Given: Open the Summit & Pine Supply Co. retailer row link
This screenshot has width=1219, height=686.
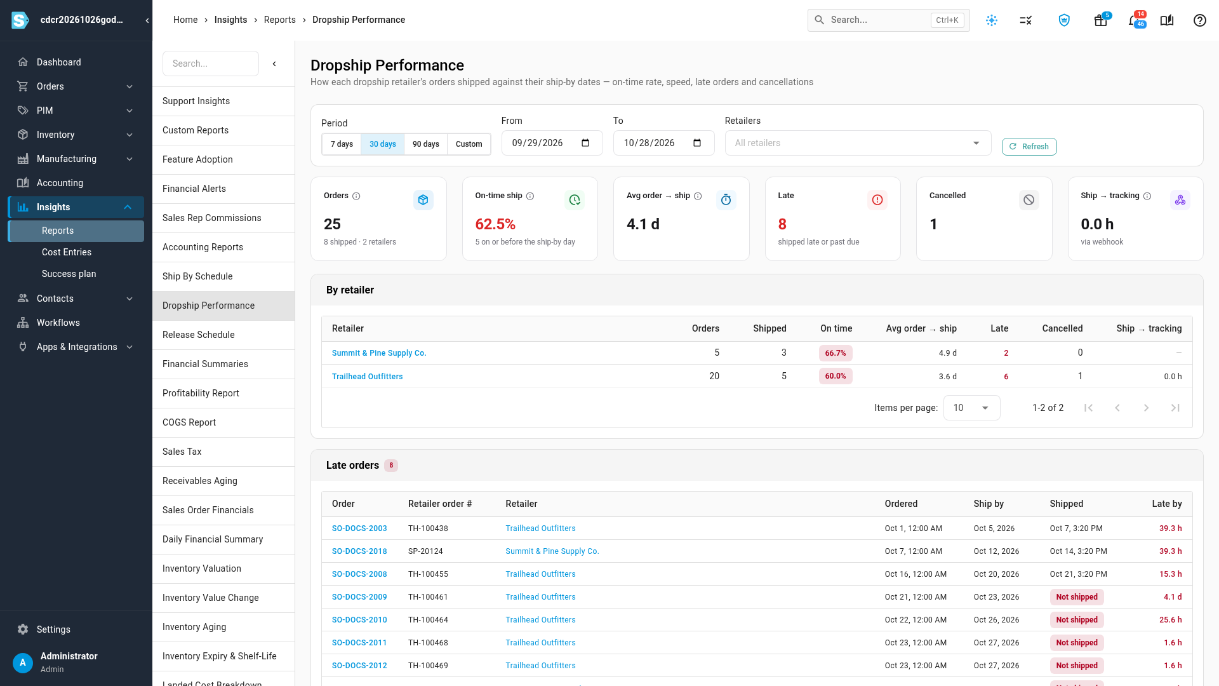Looking at the screenshot, I should (379, 353).
